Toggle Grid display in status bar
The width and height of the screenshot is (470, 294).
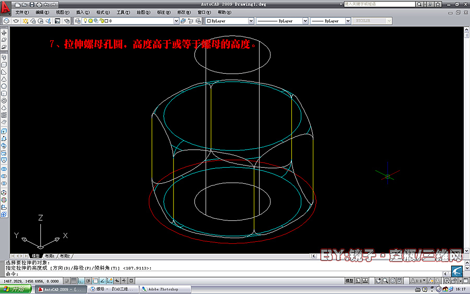point(74,281)
